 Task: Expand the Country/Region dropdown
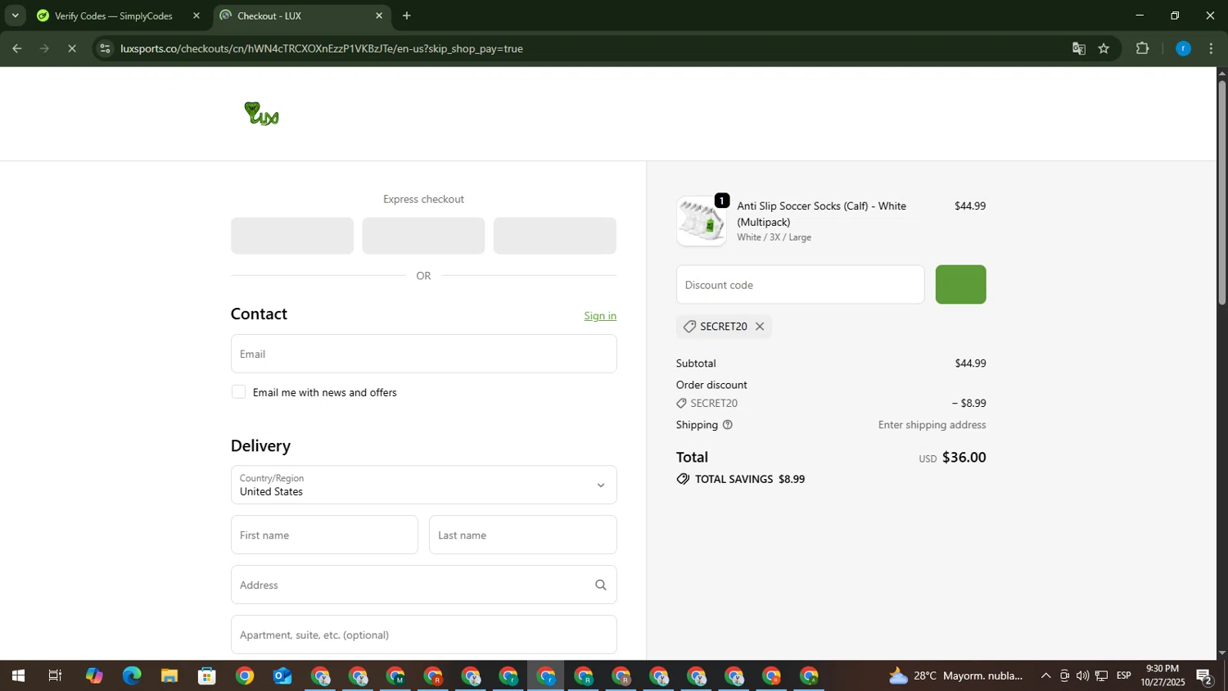[x=423, y=485]
